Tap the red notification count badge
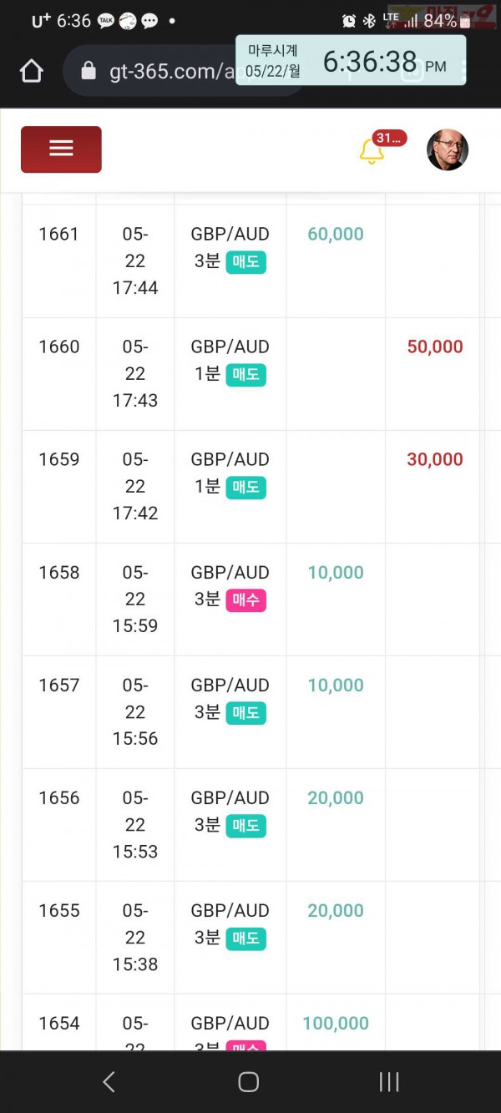501x1113 pixels. pyautogui.click(x=390, y=139)
